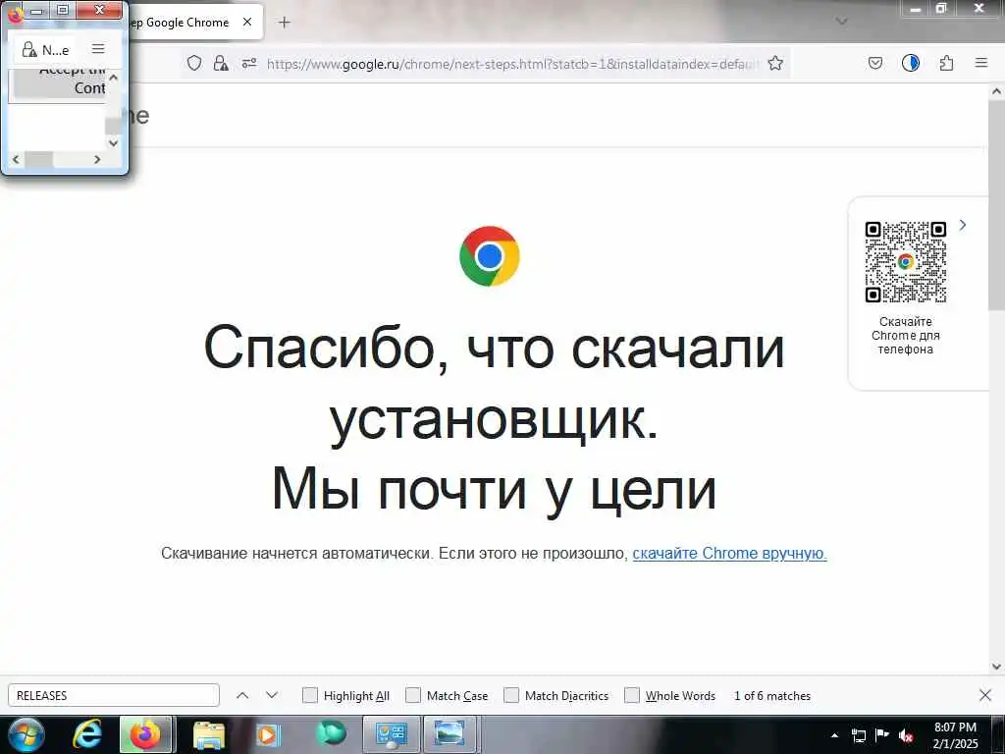Click small window scroll left arrow
The image size is (1005, 754).
16,159
